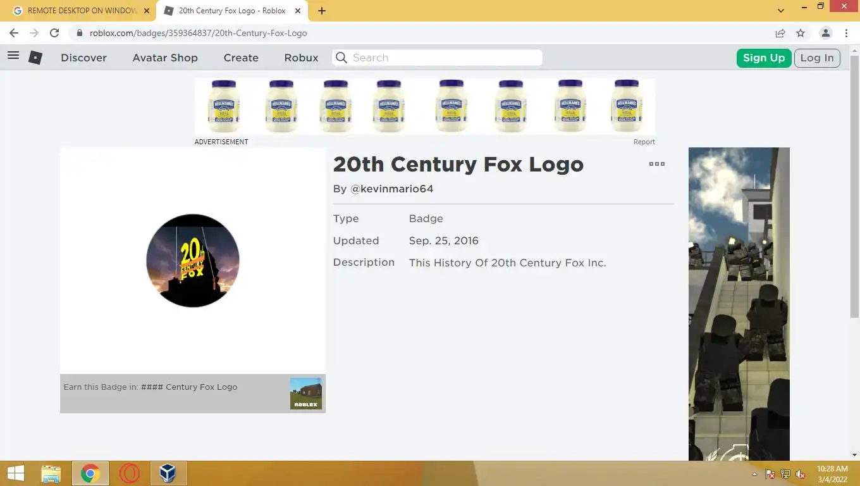Reload the page with refresh icon

[54, 33]
